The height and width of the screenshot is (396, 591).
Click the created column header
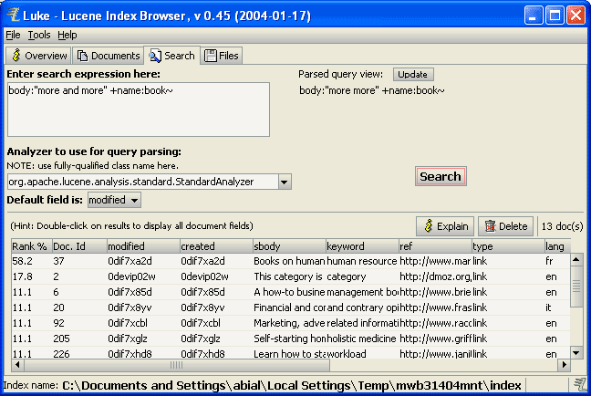coord(216,246)
